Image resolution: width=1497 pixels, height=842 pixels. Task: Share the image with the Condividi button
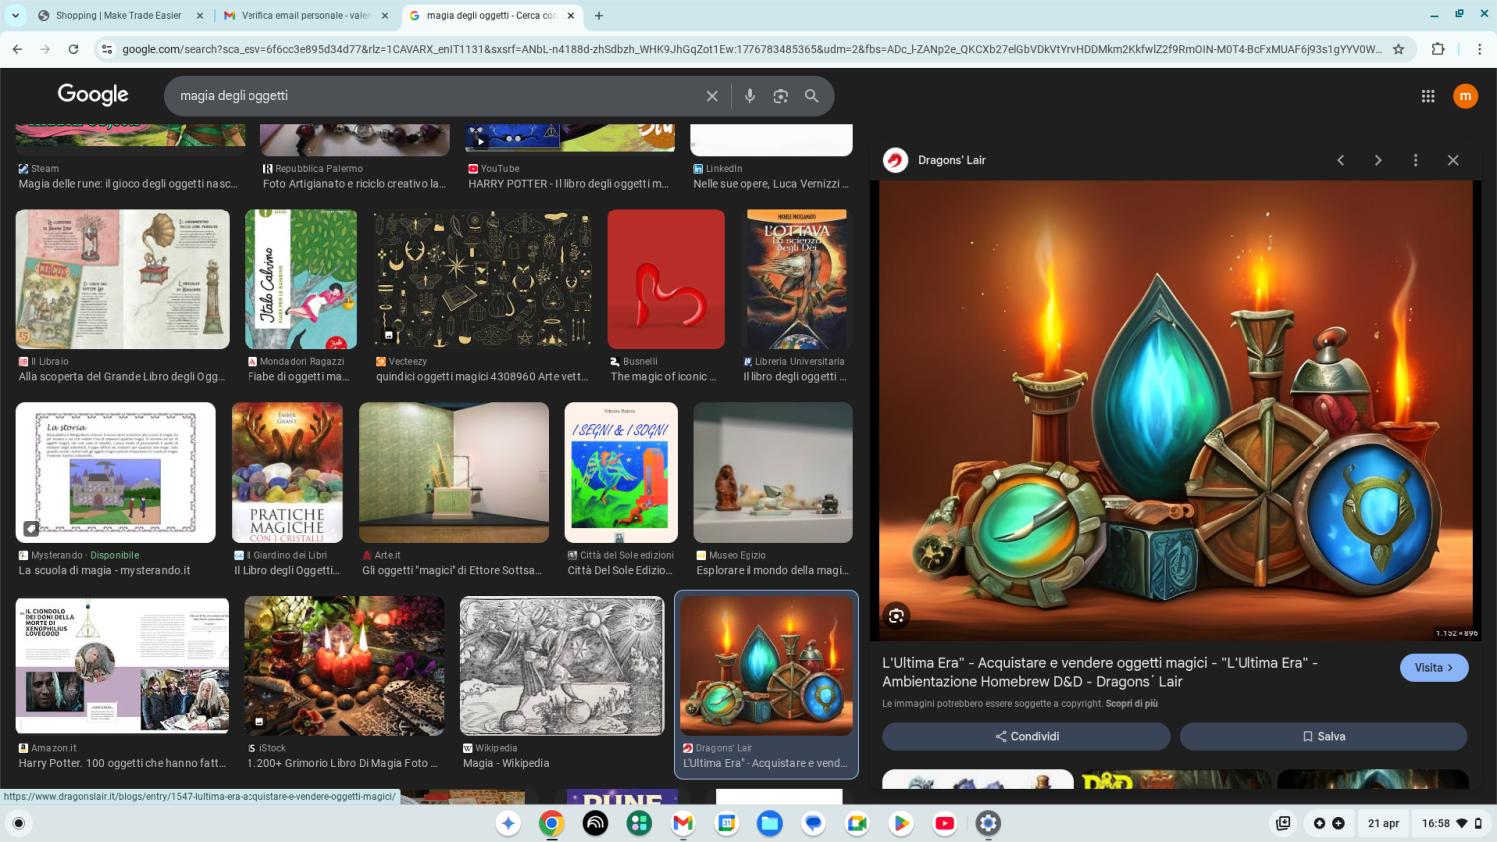pos(1025,736)
